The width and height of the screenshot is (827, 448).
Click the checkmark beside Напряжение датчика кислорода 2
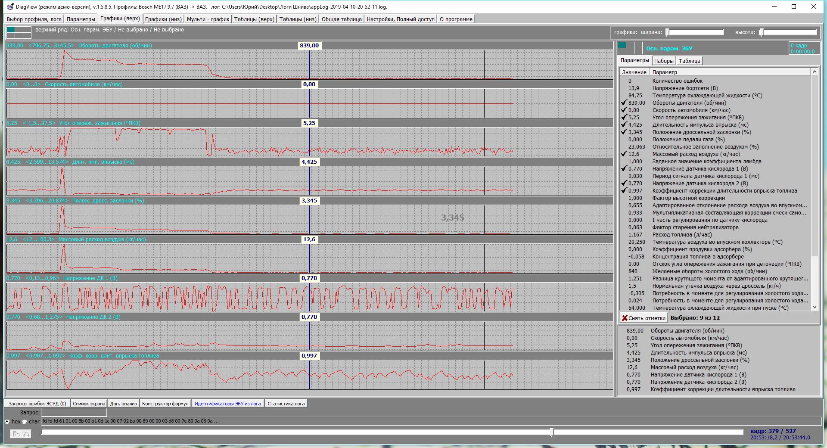coord(624,184)
